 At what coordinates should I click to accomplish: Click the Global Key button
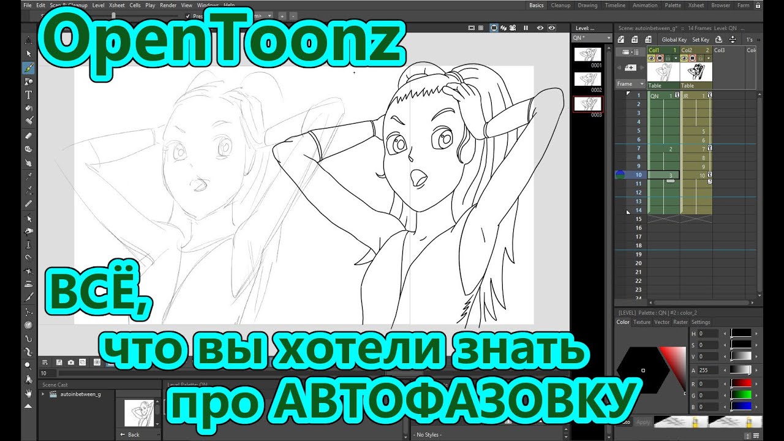tap(674, 39)
